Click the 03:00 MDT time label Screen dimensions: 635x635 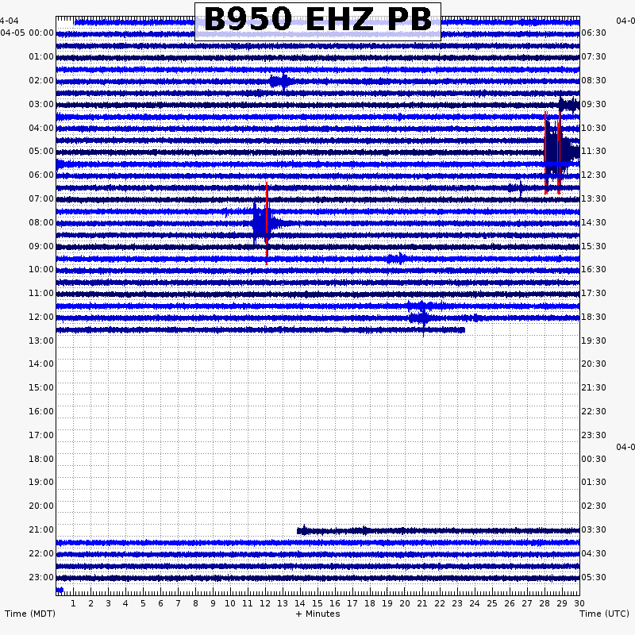[41, 104]
